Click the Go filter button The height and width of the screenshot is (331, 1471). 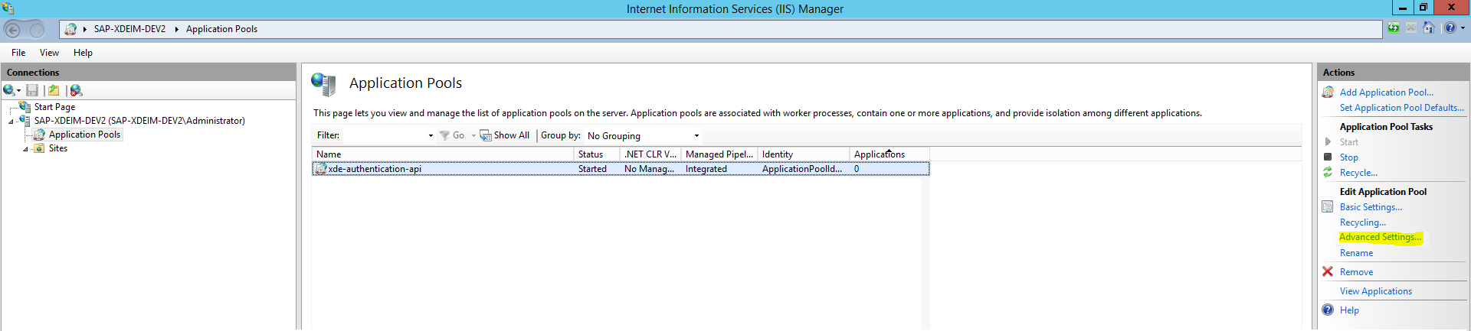[x=452, y=135]
